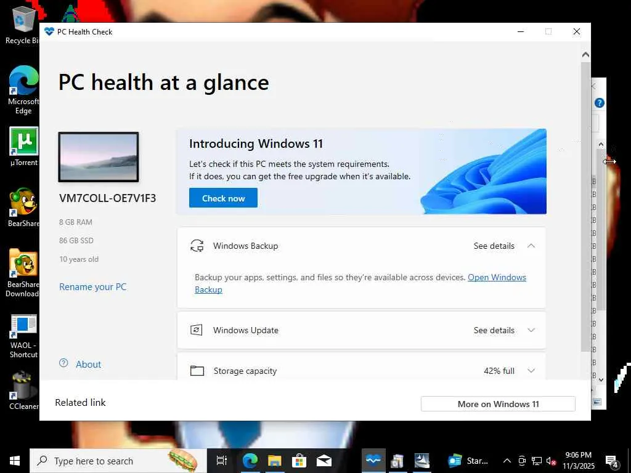Open the About link
The height and width of the screenshot is (473, 631).
[89, 365]
